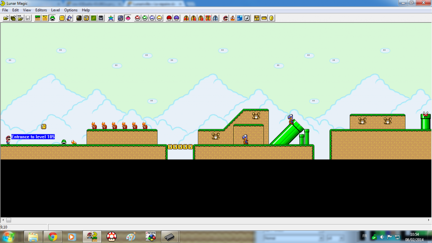432x243 pixels.
Task: Select the Mario start position sprite
Action: 8,140
